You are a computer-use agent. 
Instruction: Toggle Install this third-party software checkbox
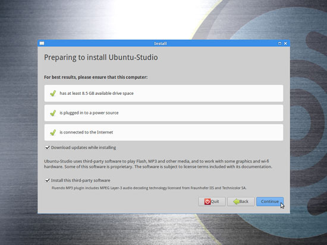tap(48, 180)
